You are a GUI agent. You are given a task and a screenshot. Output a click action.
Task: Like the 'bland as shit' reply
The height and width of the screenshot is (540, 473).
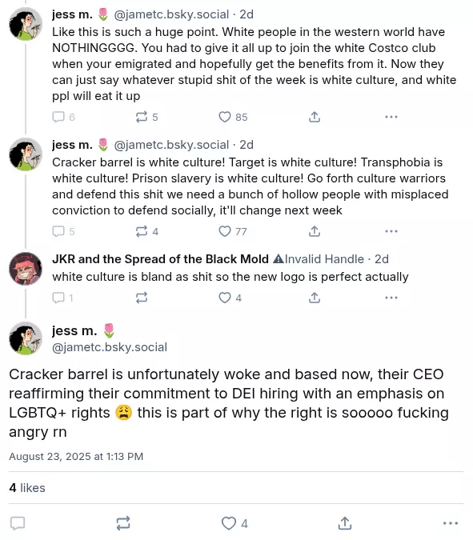coord(230,298)
